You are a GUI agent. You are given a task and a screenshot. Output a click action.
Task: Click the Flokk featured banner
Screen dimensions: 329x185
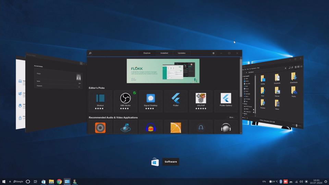163,71
